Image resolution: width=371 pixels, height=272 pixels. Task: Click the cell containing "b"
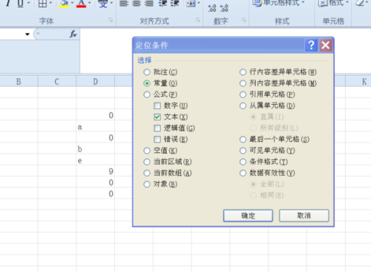[96, 149]
